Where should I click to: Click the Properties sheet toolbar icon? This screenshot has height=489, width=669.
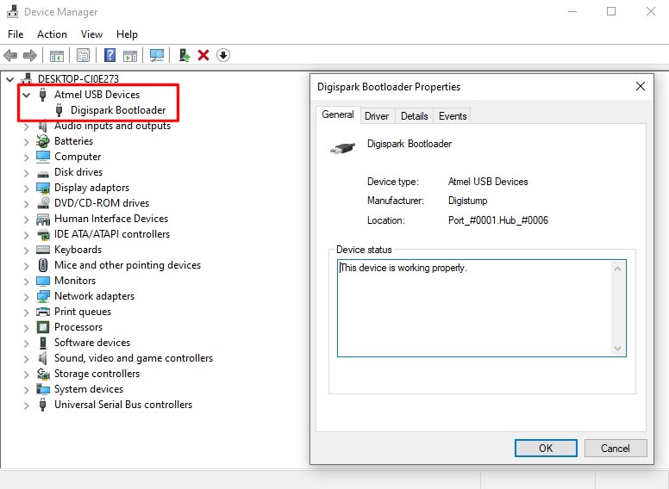84,55
